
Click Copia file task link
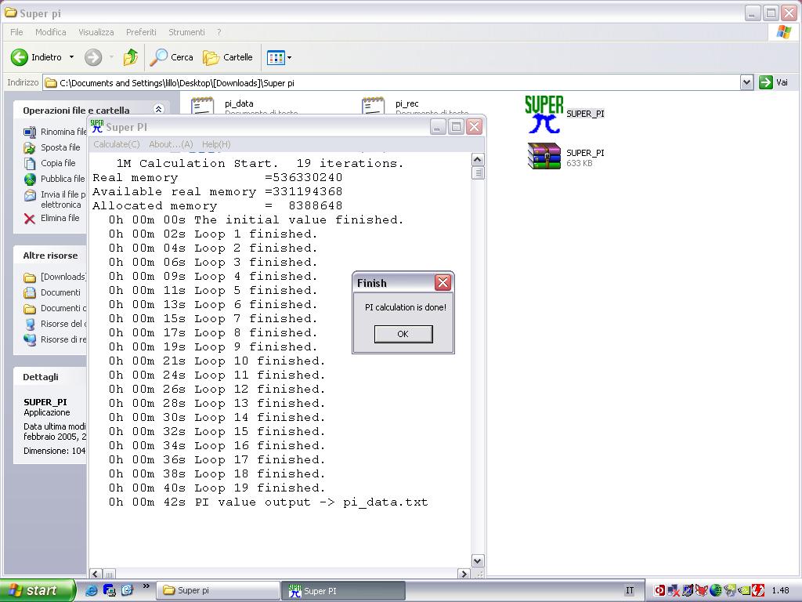58,163
